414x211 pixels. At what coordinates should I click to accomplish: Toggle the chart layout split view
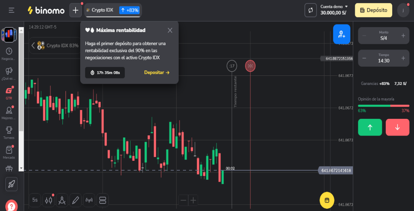[102, 200]
